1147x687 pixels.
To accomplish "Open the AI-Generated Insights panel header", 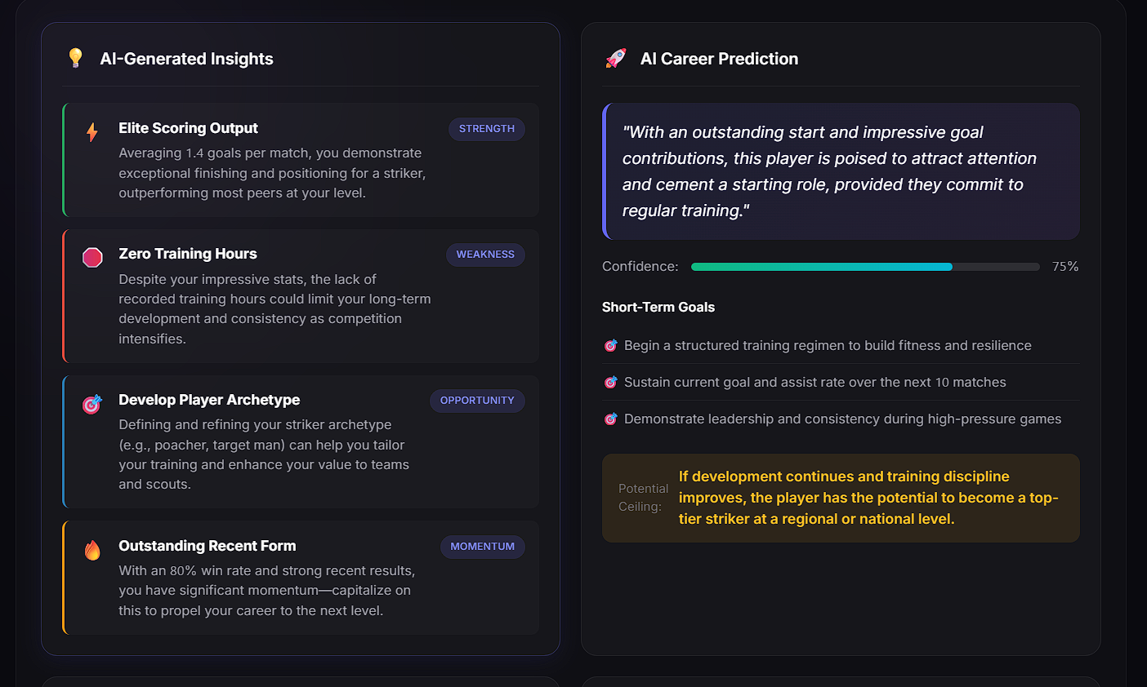I will [x=186, y=58].
